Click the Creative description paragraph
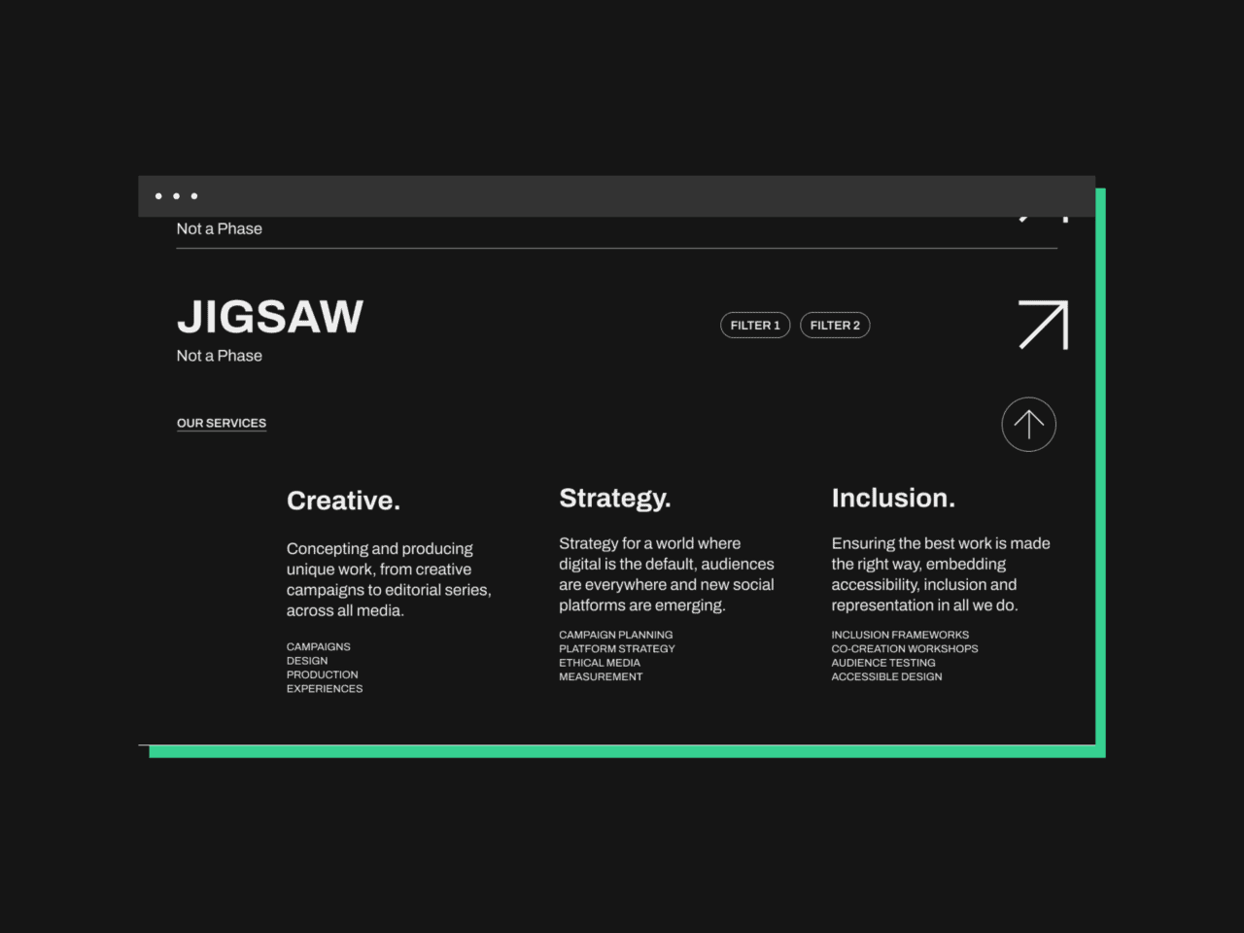Image resolution: width=1244 pixels, height=933 pixels. pos(389,579)
